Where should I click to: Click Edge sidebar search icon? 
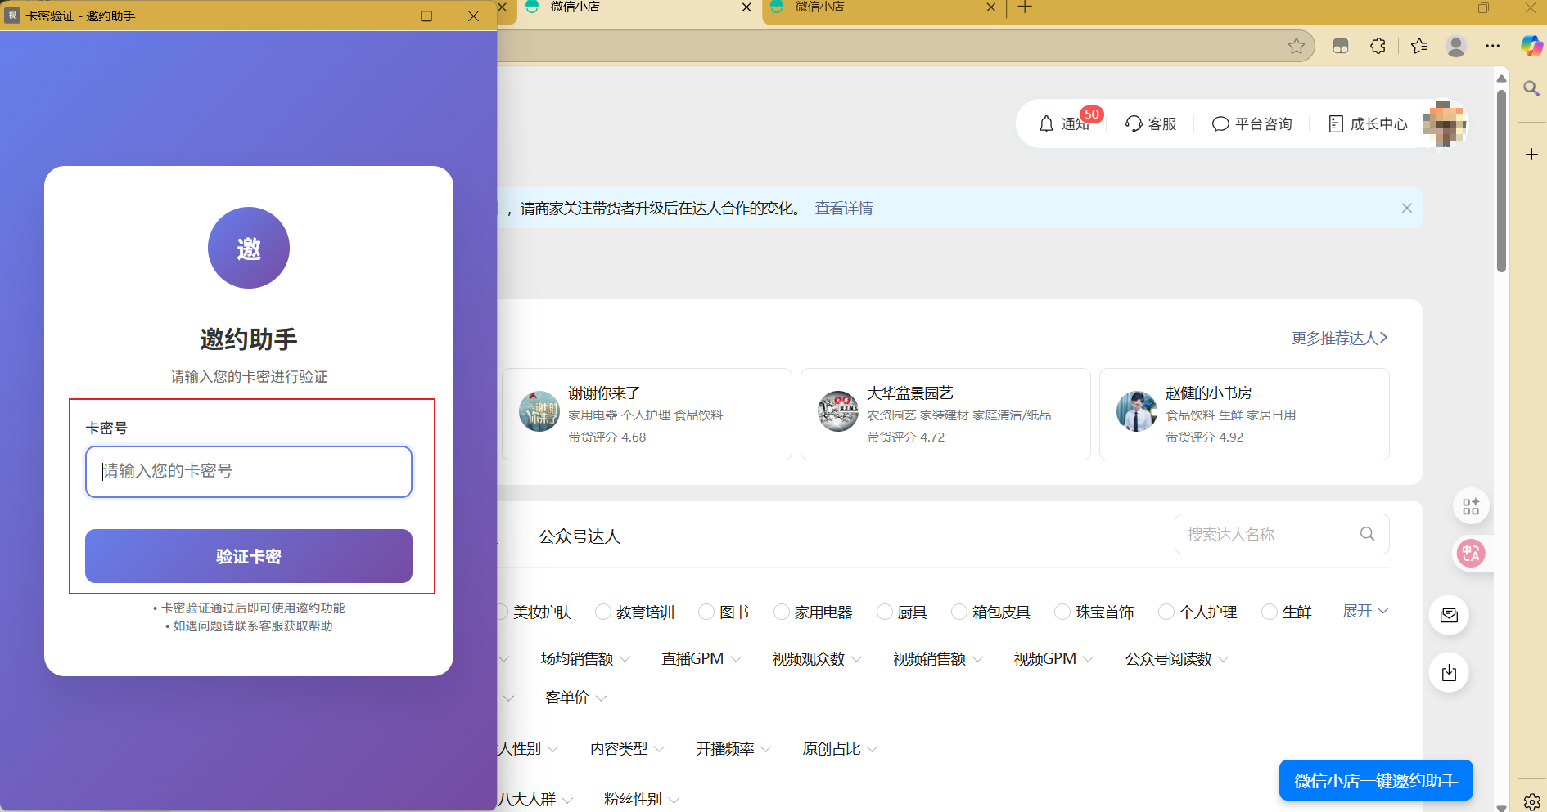[x=1531, y=88]
